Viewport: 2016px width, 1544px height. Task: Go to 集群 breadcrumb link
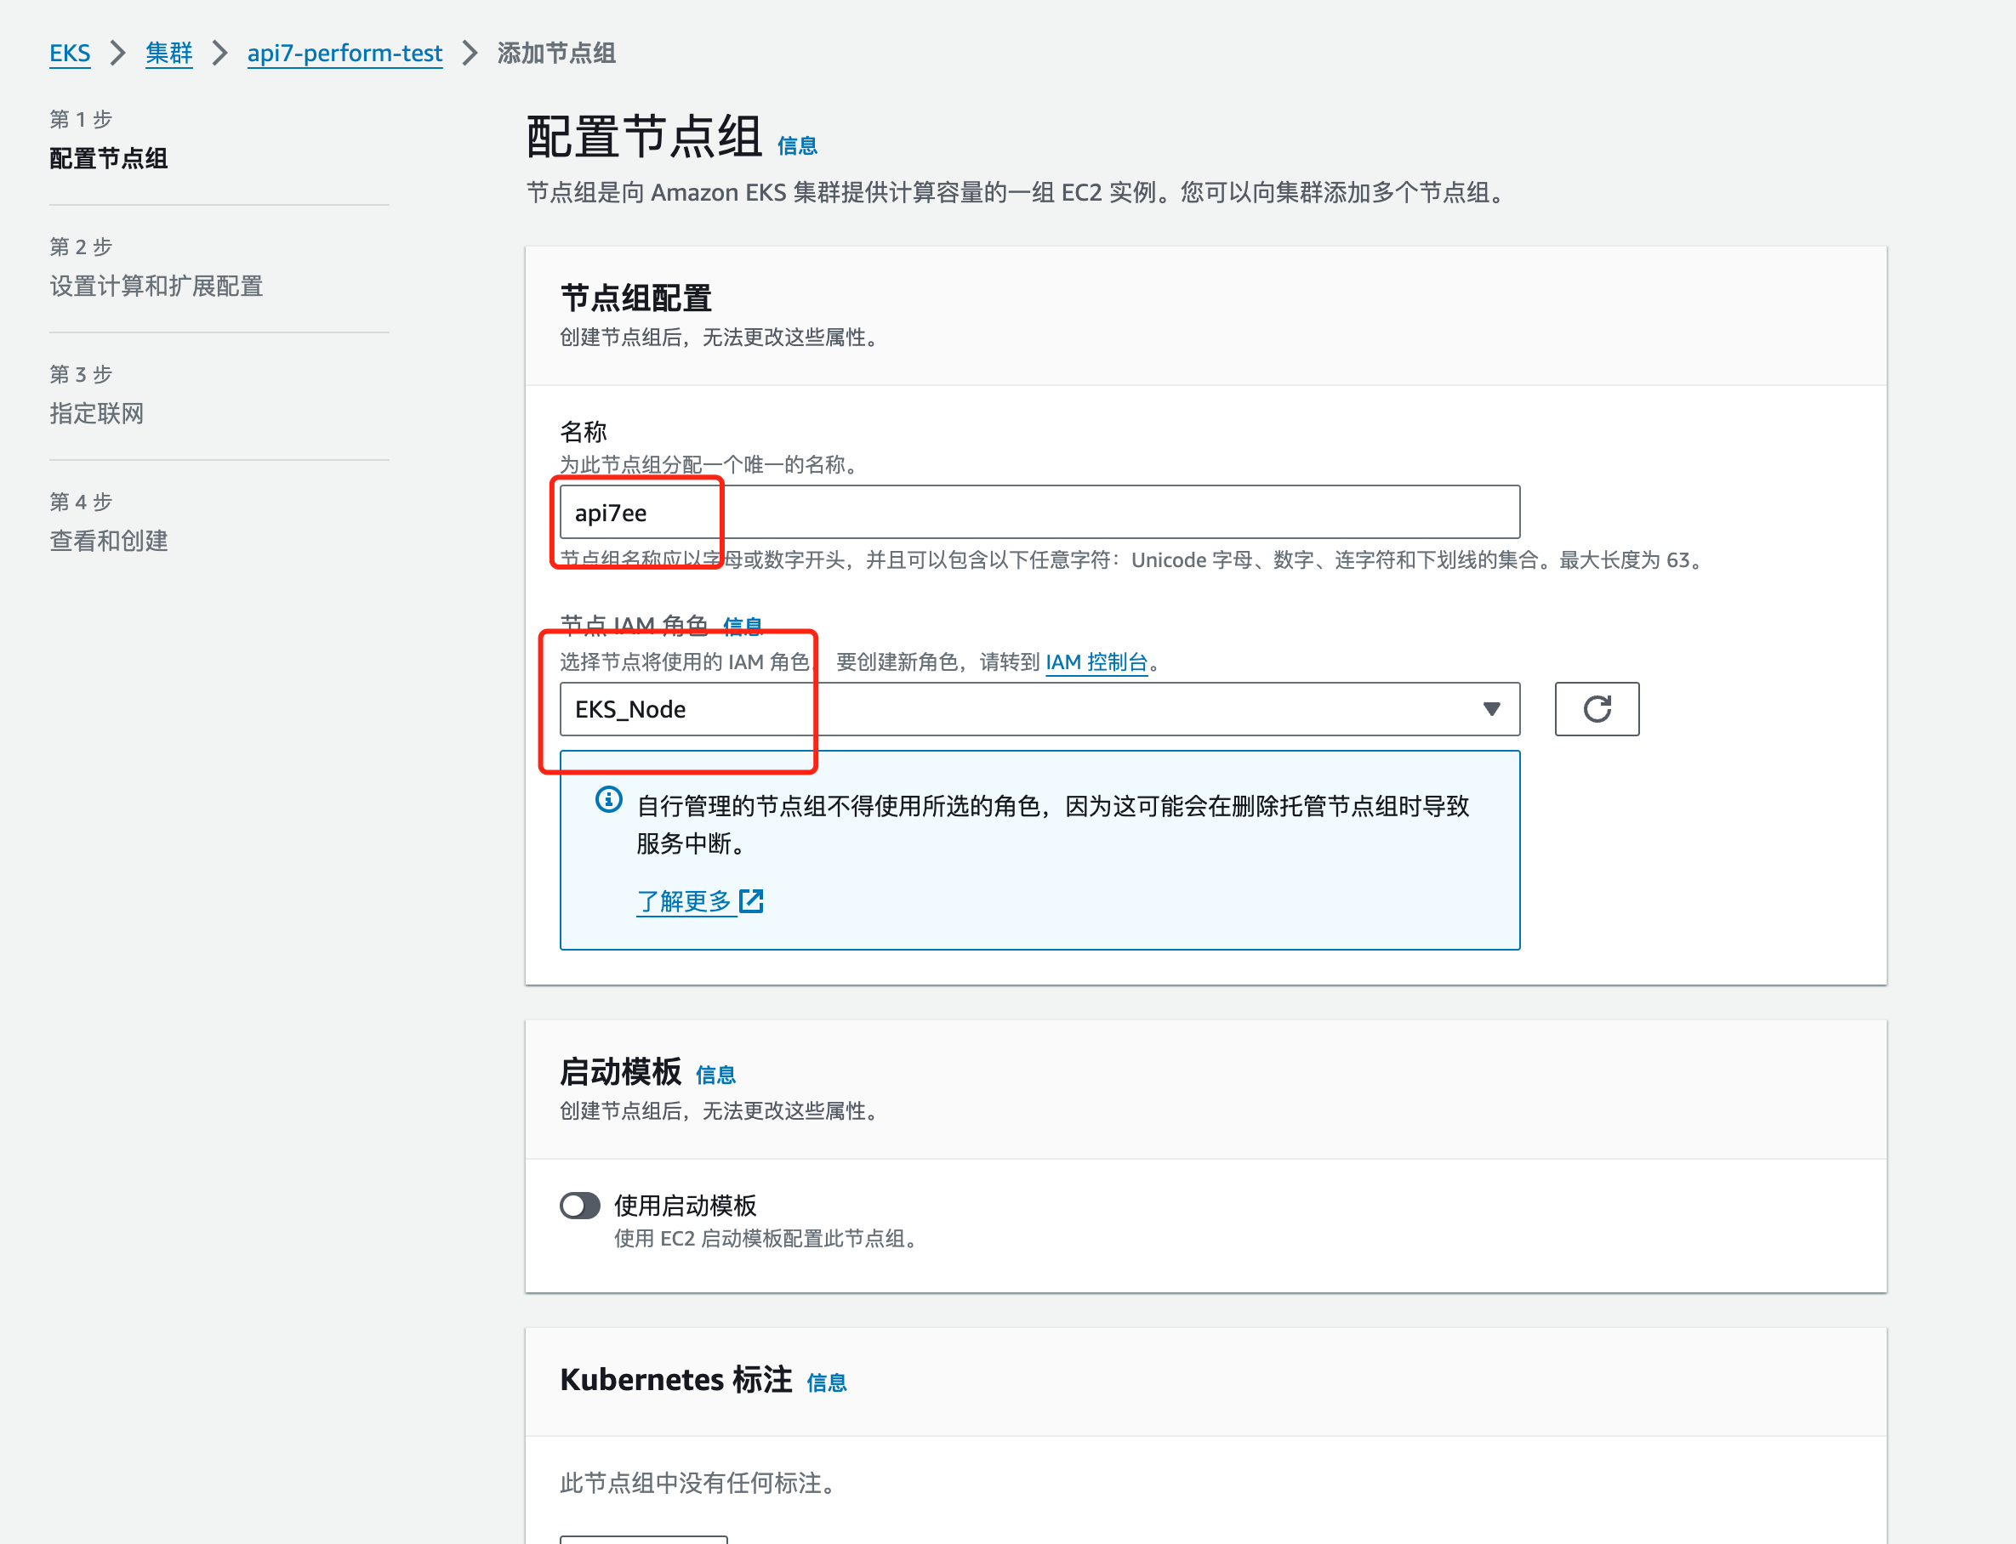point(169,54)
